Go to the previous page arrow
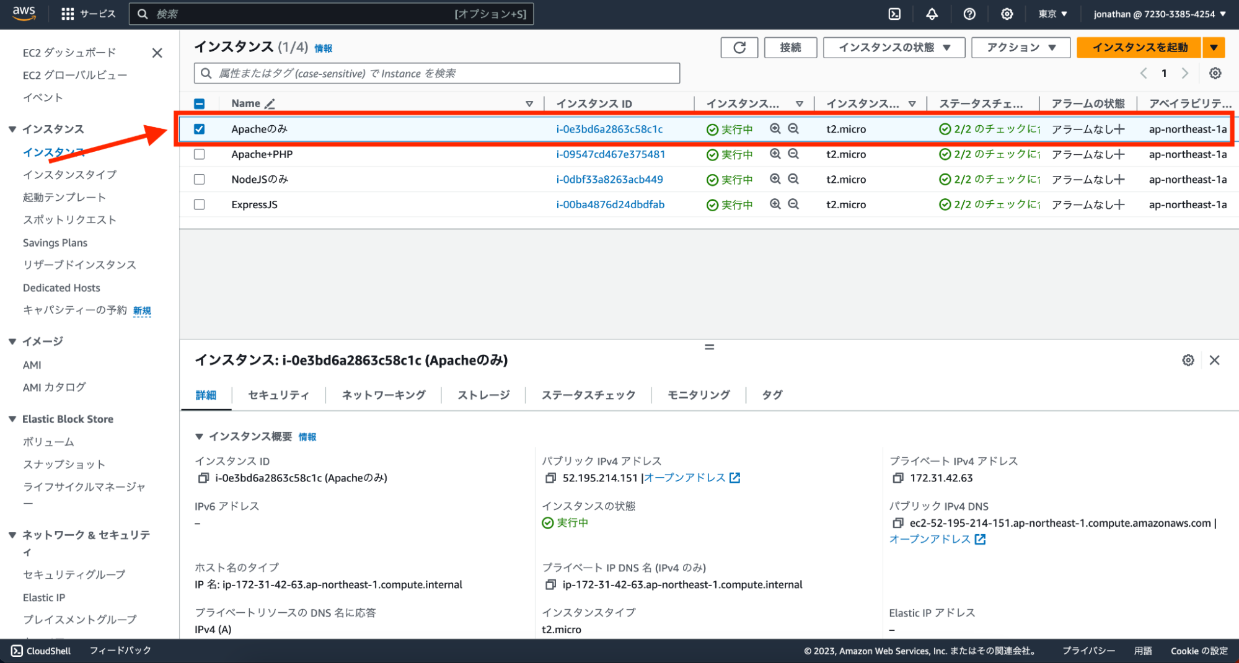Screen dimensions: 1239x663 (1144, 73)
